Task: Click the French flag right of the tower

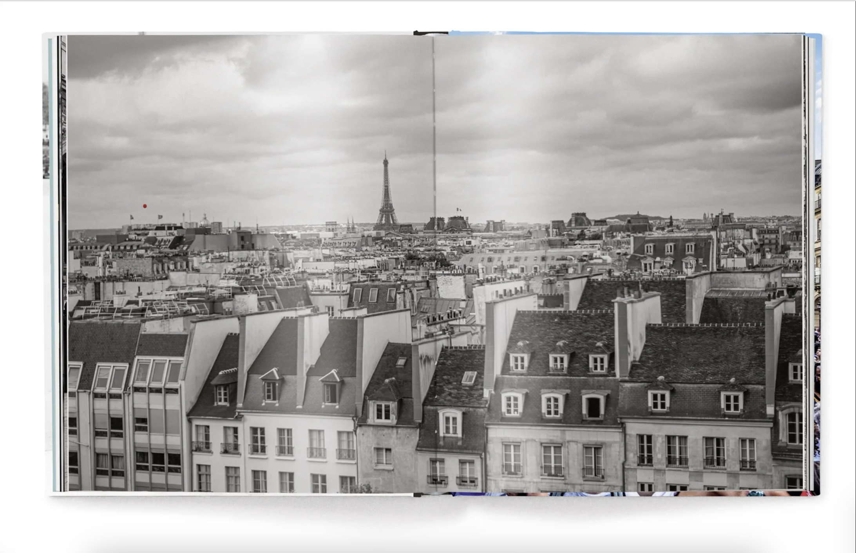Action: point(458,210)
